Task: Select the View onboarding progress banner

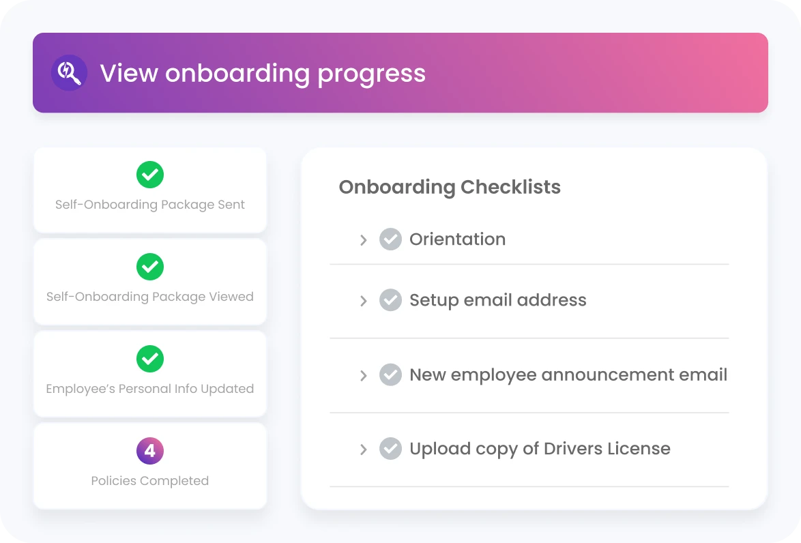Action: (400, 73)
